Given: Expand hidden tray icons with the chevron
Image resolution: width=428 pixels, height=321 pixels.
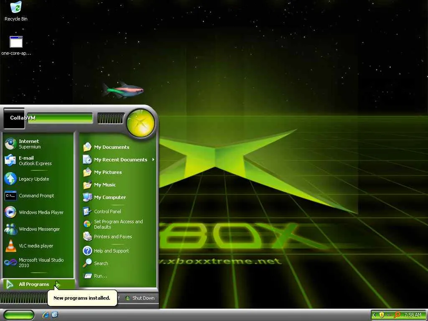Looking at the screenshot, I should click(x=374, y=315).
